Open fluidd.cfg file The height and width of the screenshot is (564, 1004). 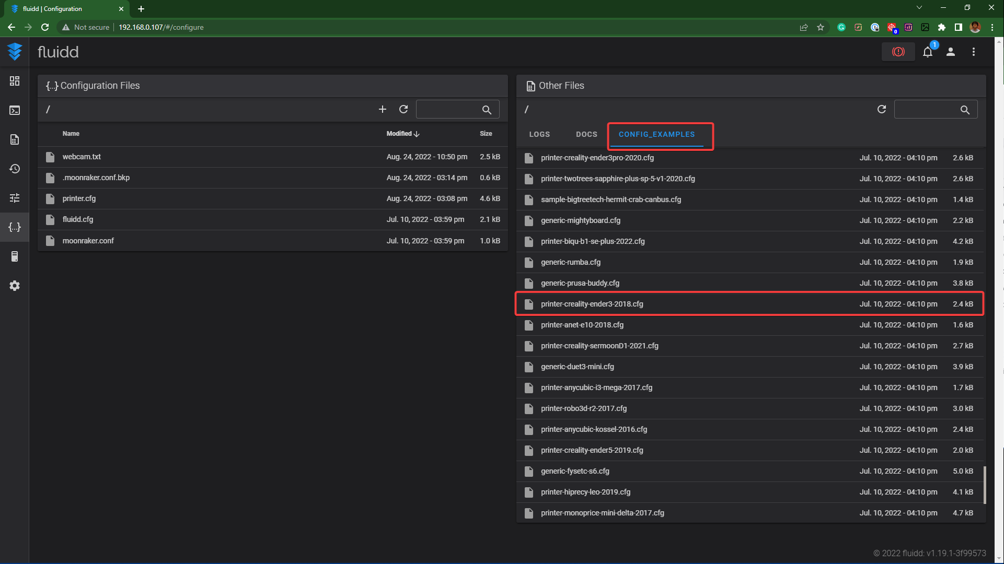[273, 219]
